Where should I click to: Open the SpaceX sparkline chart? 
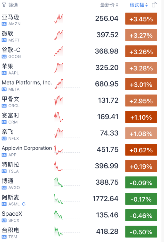(59, 215)
